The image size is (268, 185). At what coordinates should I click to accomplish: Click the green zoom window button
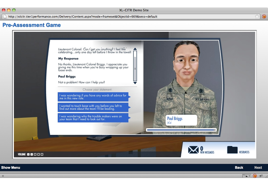(x=14, y=10)
